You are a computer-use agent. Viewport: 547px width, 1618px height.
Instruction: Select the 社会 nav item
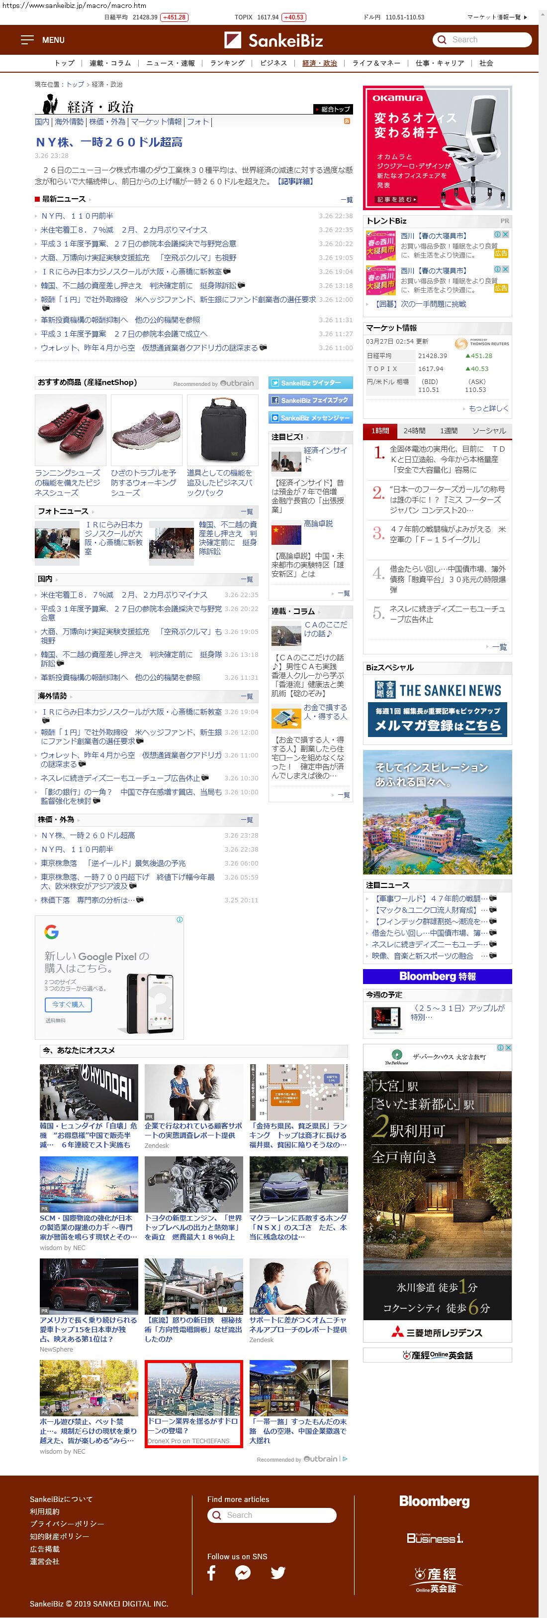486,63
